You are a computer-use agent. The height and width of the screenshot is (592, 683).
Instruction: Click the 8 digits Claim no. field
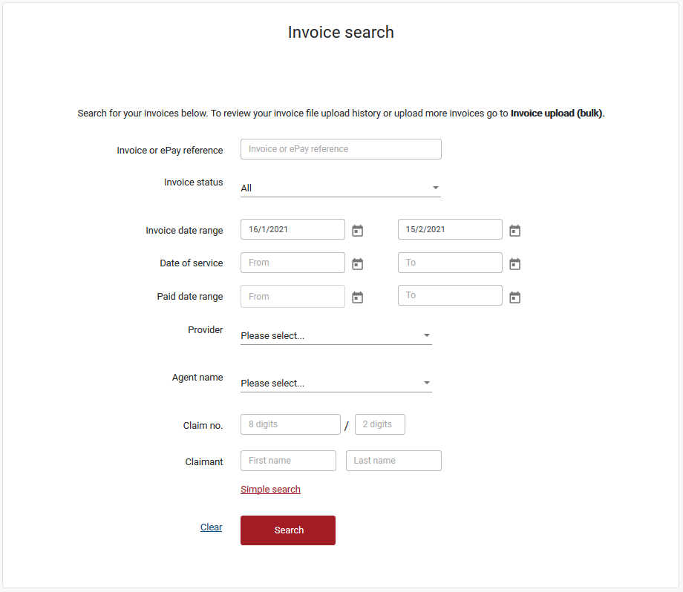[290, 424]
